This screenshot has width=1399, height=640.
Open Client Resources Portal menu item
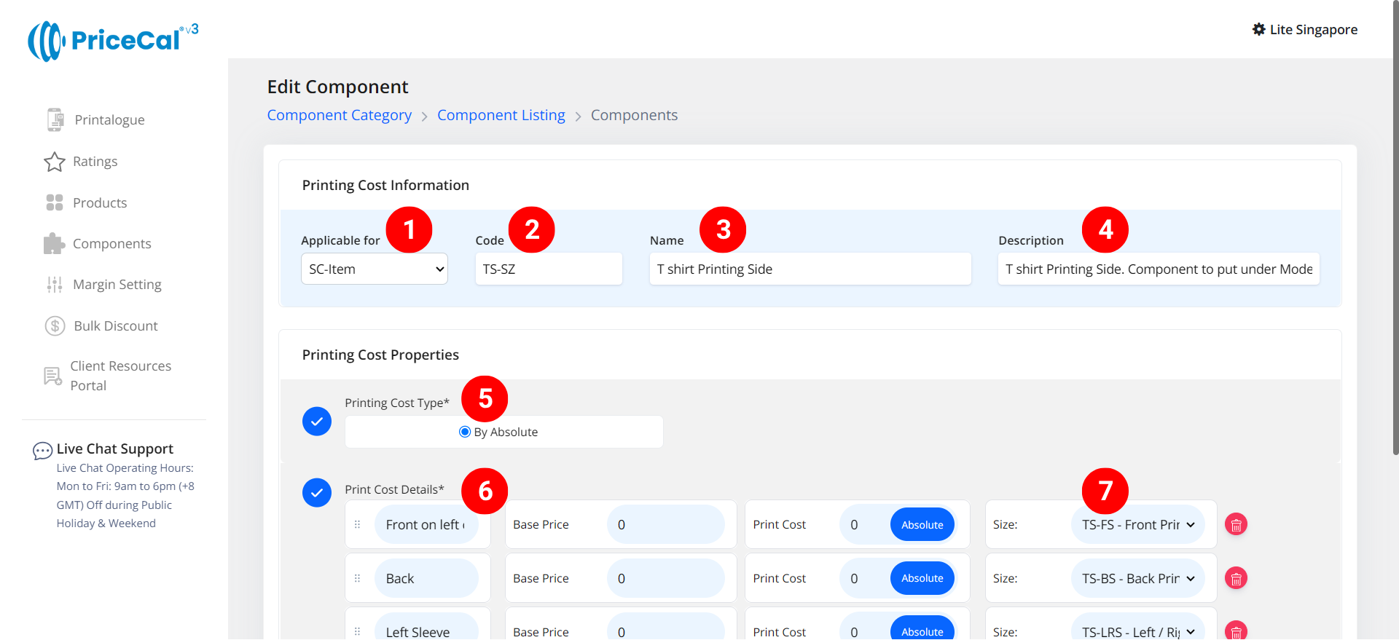pyautogui.click(x=120, y=376)
